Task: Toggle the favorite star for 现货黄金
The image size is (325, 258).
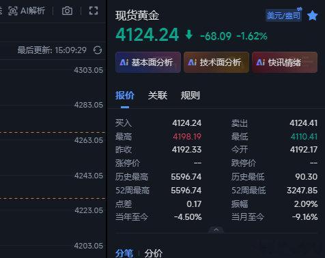Action: [x=312, y=16]
